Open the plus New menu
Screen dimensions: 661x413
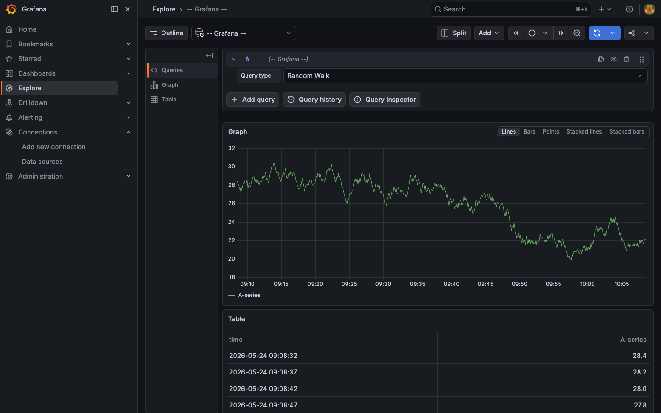pos(605,9)
